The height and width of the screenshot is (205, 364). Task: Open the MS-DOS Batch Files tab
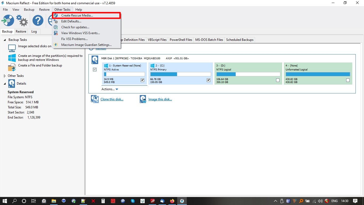209,40
